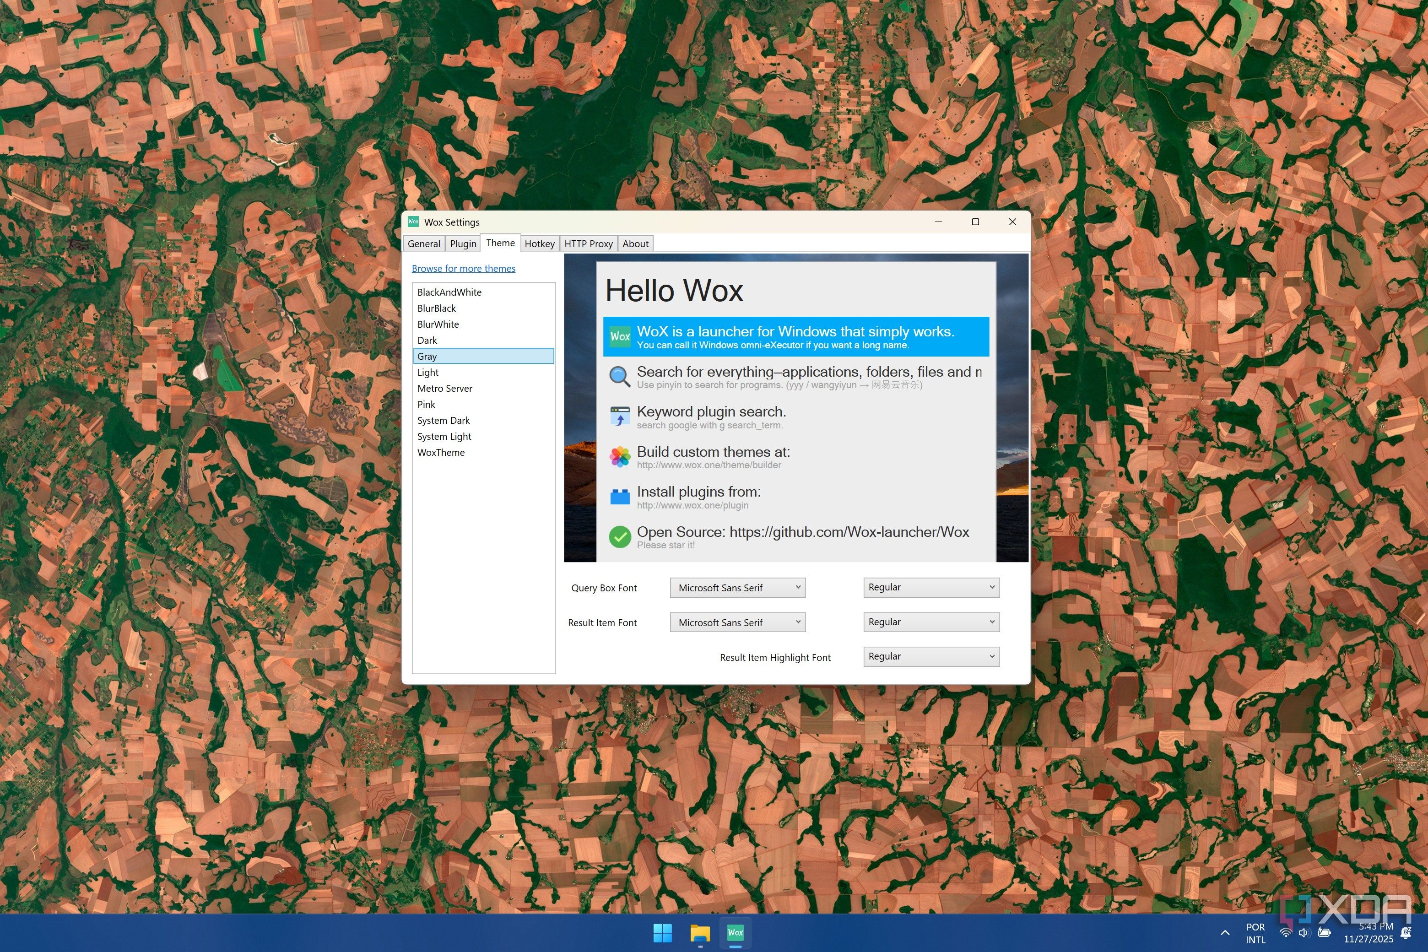
Task: Select the WoxTheme entry
Action: click(x=483, y=453)
